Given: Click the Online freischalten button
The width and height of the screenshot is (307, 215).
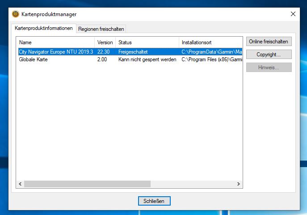Looking at the screenshot, I should [269, 42].
